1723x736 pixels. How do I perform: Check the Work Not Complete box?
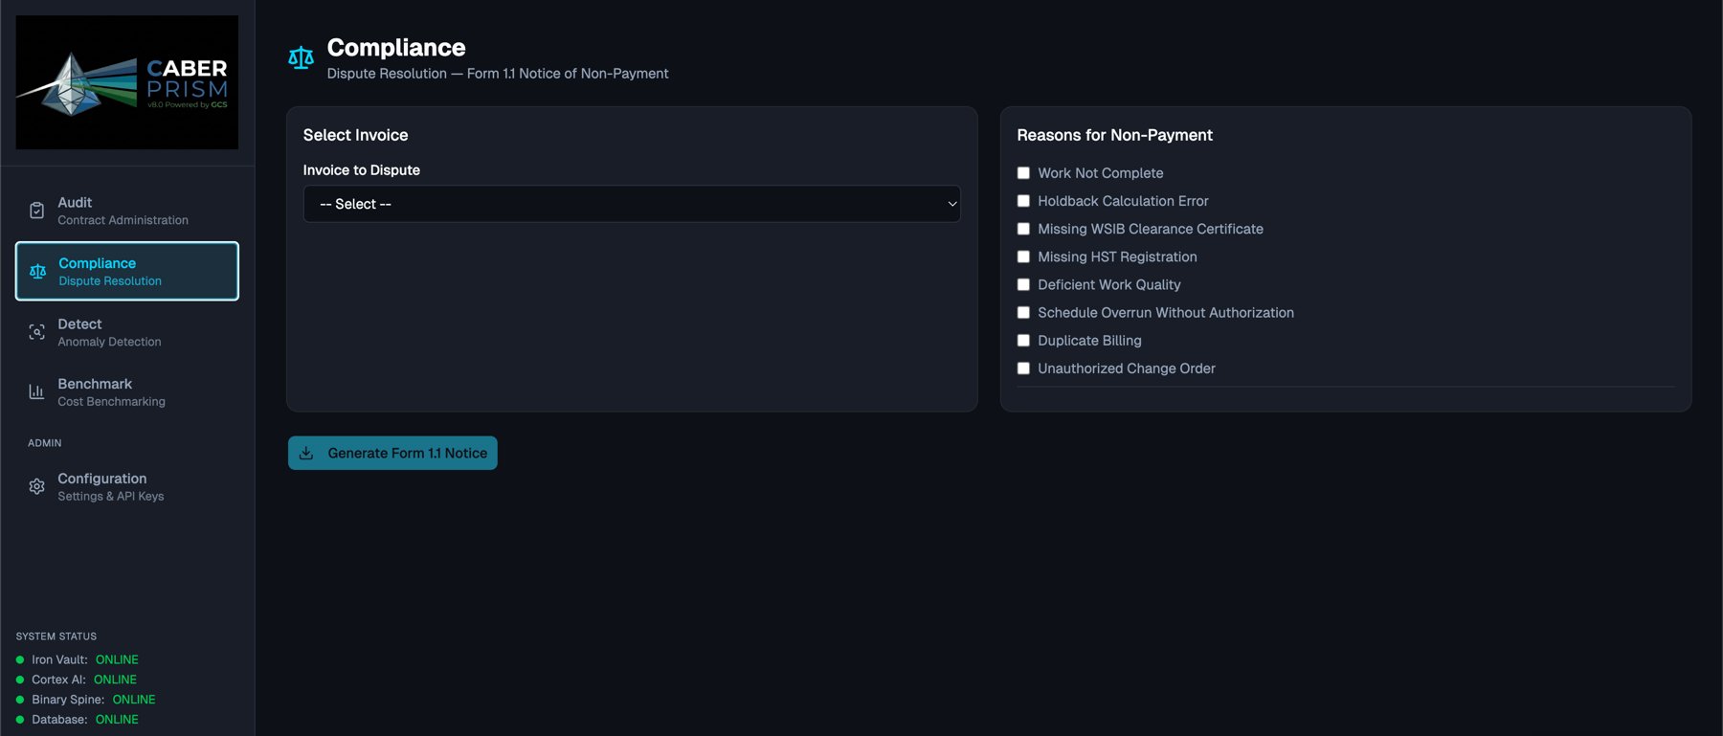[x=1023, y=173]
